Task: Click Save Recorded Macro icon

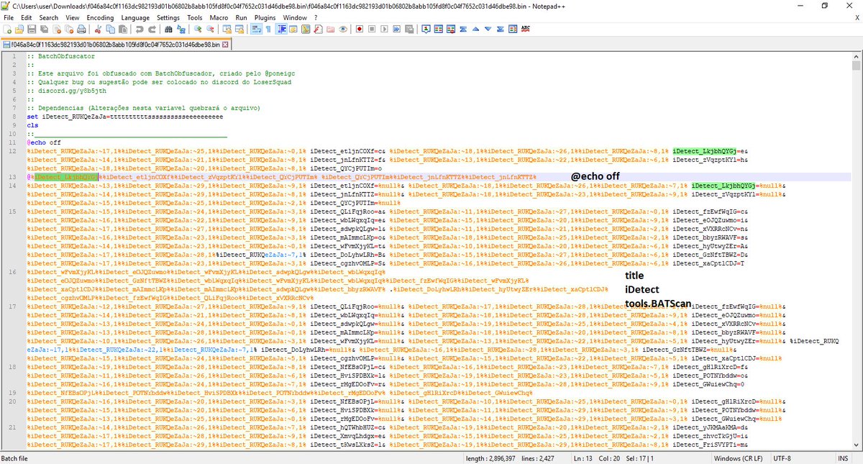Action: (x=409, y=29)
